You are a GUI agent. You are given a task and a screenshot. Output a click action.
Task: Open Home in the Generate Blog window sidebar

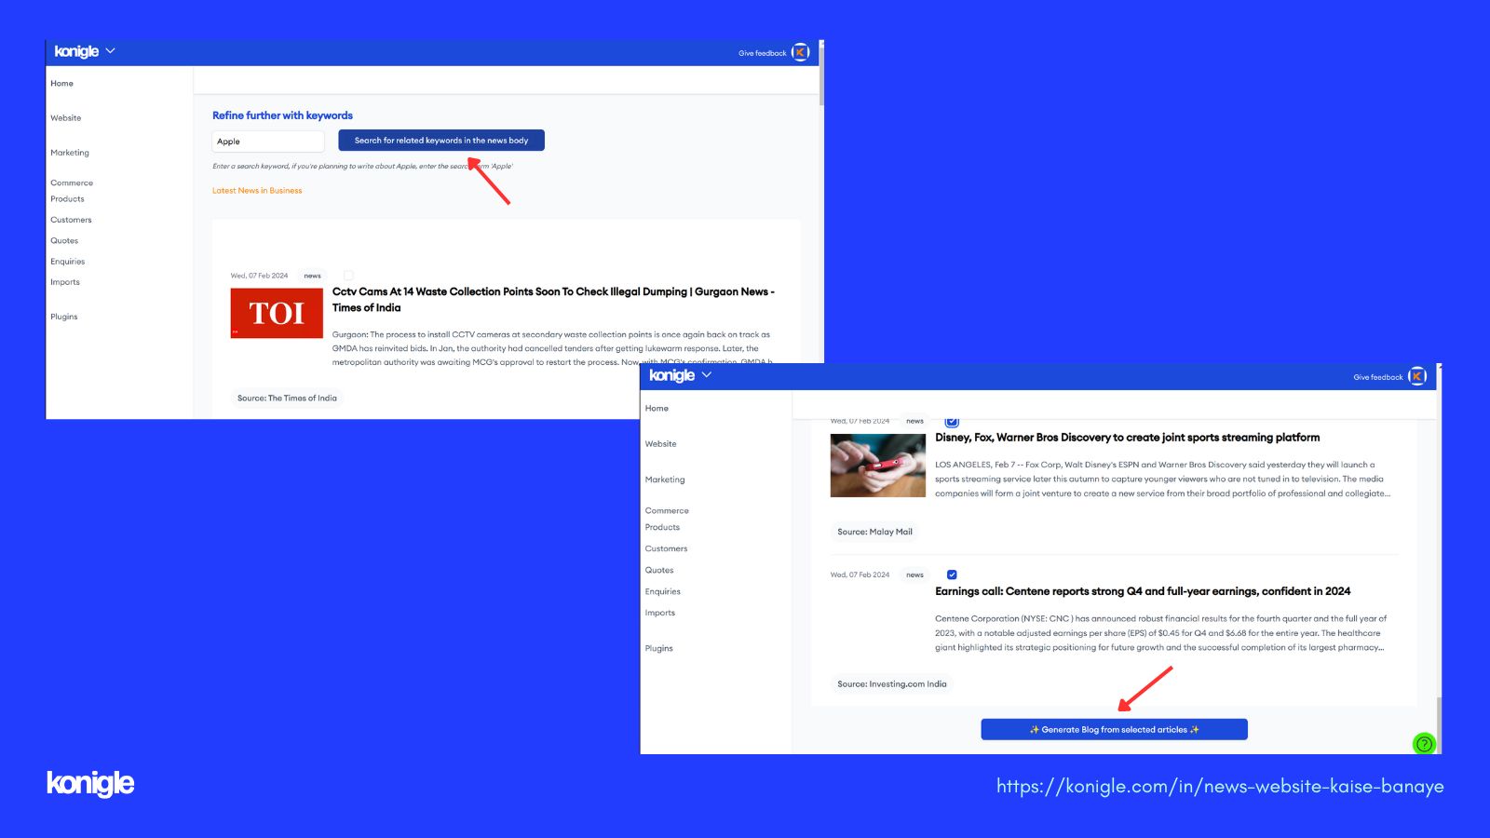(x=657, y=409)
